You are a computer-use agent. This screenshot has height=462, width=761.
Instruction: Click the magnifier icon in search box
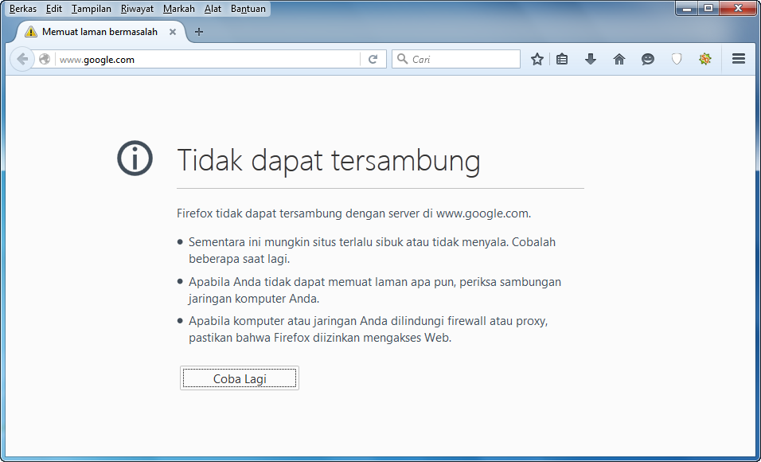click(402, 59)
